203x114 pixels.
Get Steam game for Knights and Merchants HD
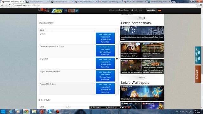[105, 76]
